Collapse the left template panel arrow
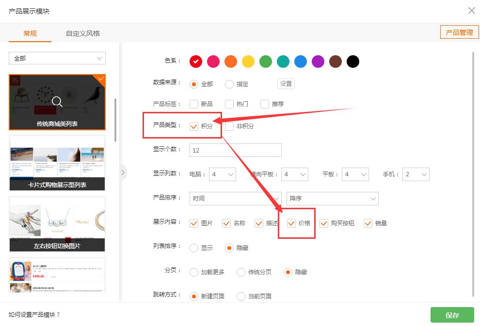Screen dimensions: 480x326 [123, 172]
